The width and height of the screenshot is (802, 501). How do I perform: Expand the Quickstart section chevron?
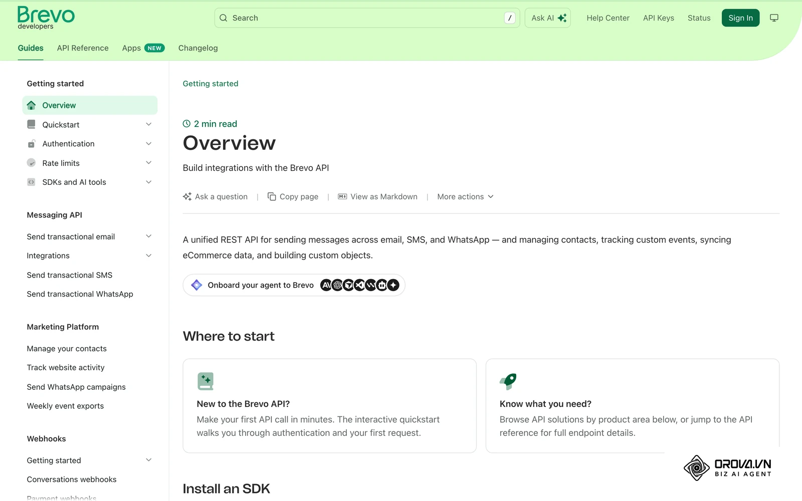(148, 124)
